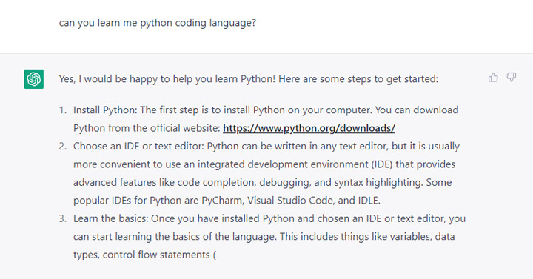533x279 pixels.
Task: Click the sentence "Yes, I would be happy to help you learn Python!"
Action: (167, 79)
